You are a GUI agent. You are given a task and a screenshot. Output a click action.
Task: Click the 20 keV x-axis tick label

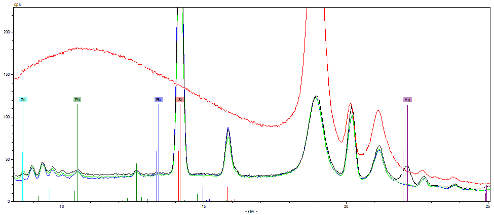[x=346, y=206]
